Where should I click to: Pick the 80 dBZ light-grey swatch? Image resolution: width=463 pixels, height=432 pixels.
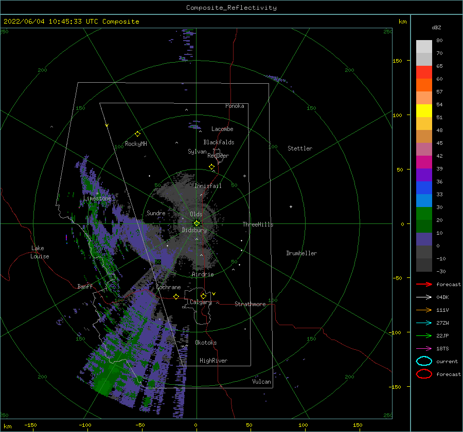[x=424, y=47]
